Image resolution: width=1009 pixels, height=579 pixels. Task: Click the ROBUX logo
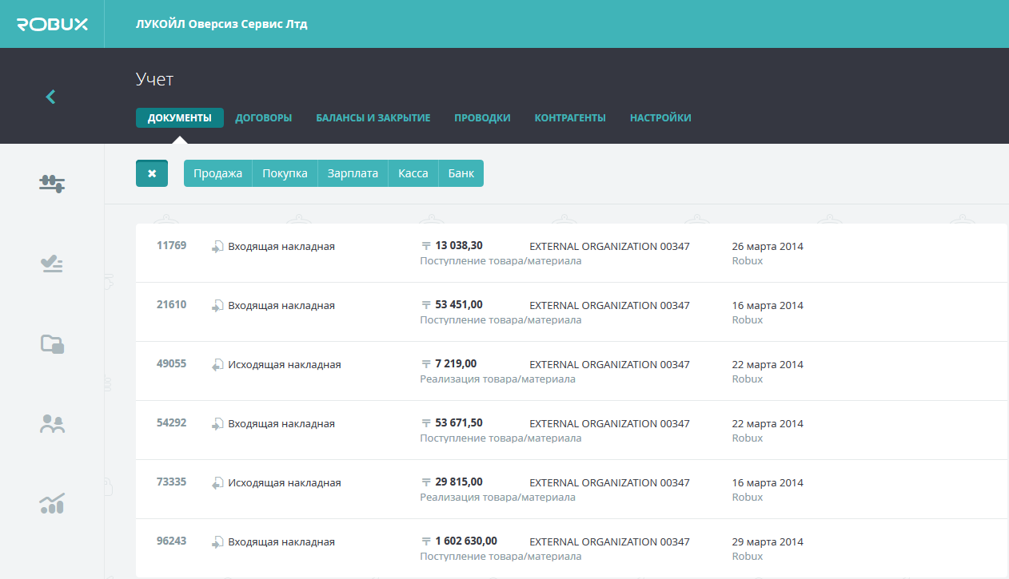coord(52,24)
